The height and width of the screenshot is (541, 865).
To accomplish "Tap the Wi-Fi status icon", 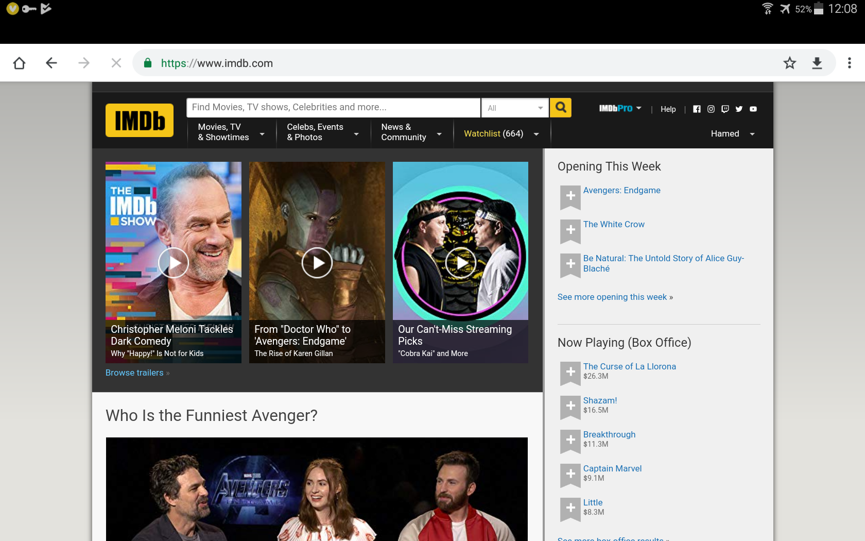I will 767,9.
